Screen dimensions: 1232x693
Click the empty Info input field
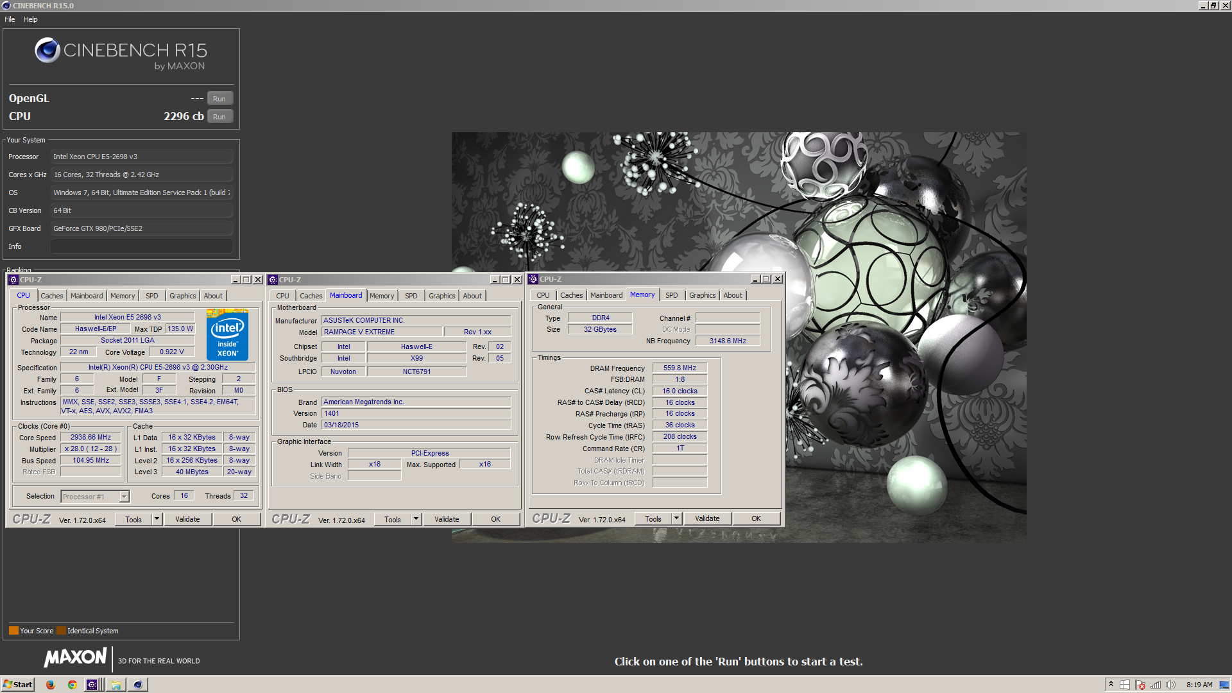click(142, 246)
